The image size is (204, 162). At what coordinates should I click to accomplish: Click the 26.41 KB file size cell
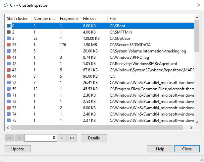coord(90,83)
